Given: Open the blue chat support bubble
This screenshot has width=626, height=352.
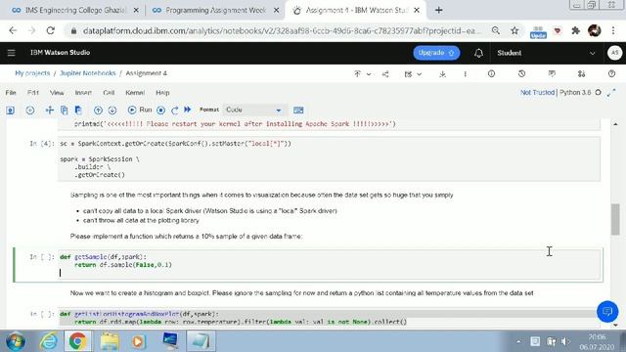Looking at the screenshot, I should [607, 311].
